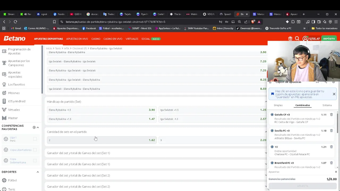340x191 pixels.
Task: Collapse the Hándicap de partido (Set) section
Action: coord(266,102)
